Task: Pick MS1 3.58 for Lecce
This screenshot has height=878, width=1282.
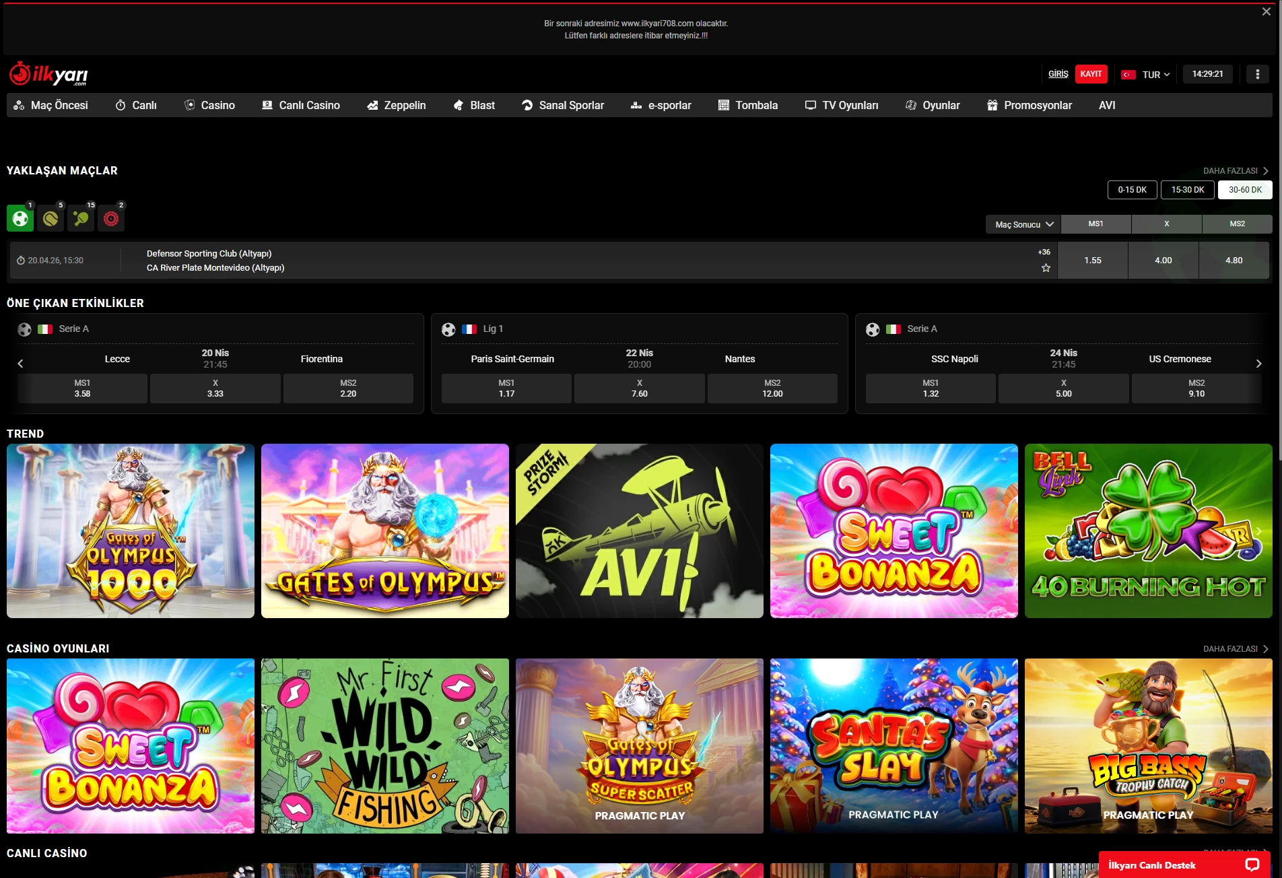Action: [x=82, y=389]
